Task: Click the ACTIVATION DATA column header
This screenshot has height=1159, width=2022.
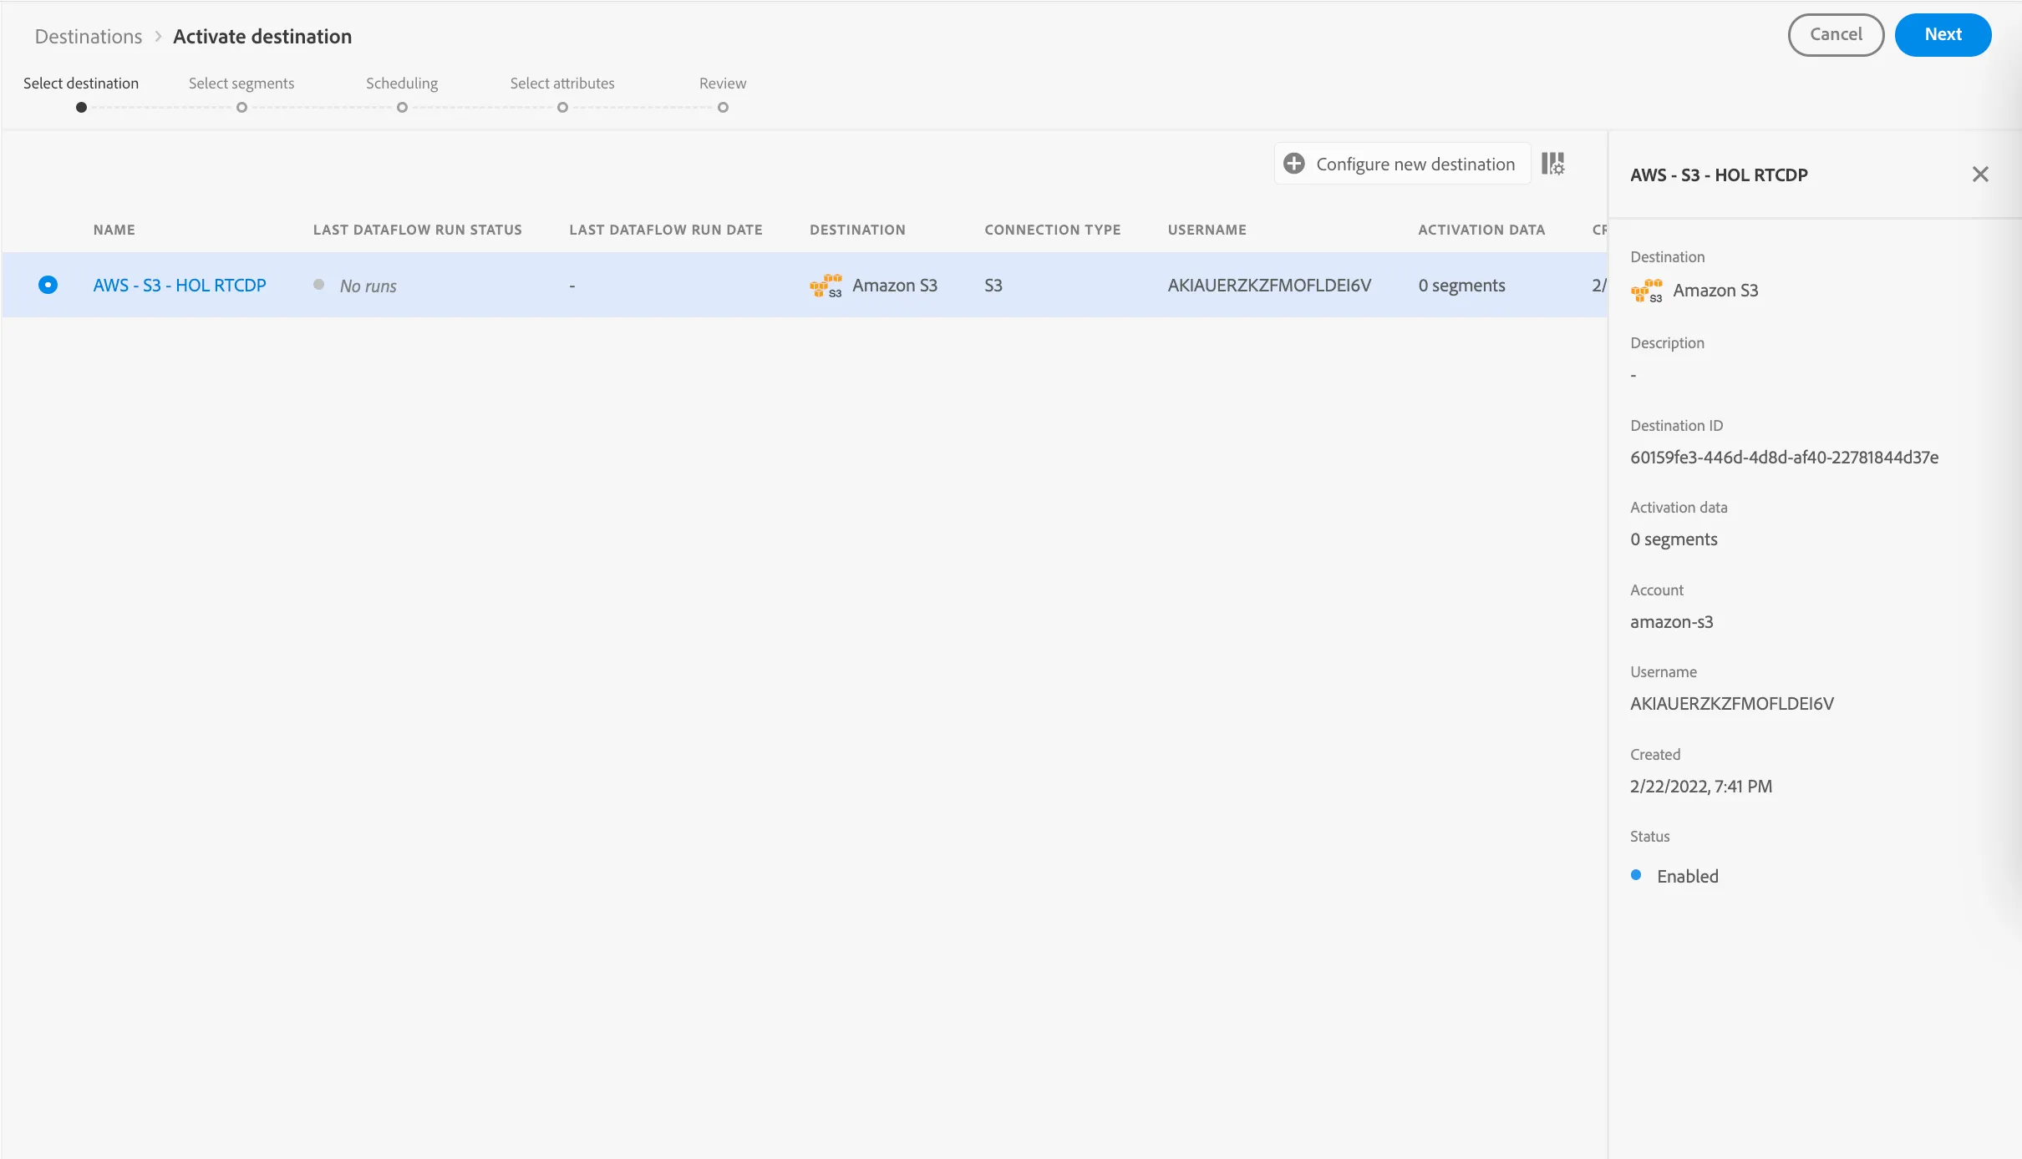Action: point(1481,230)
